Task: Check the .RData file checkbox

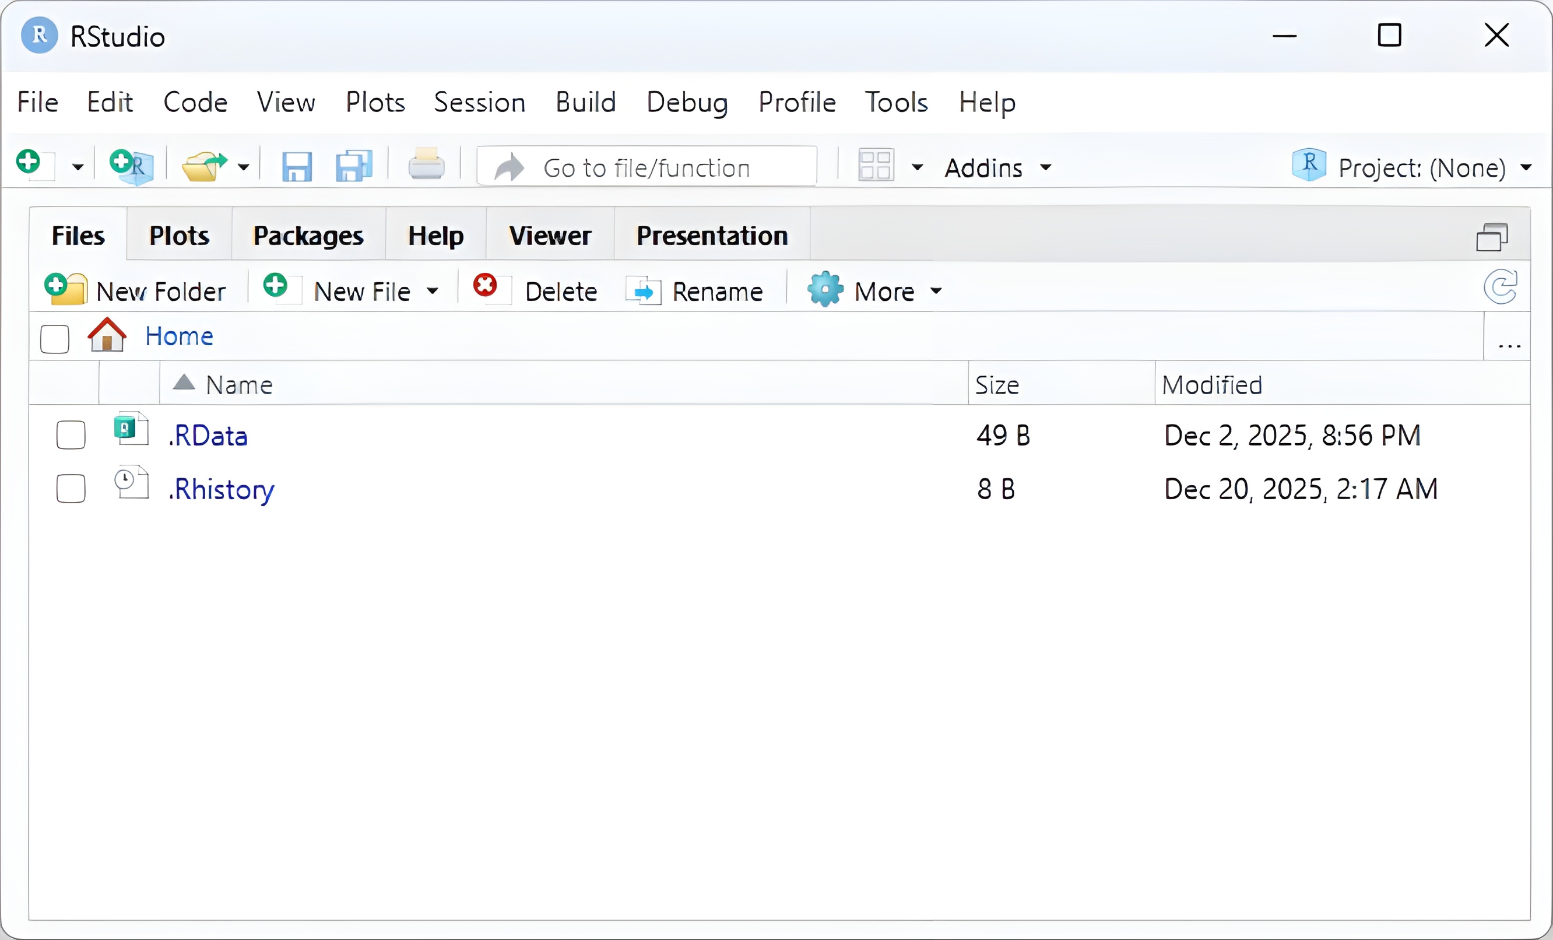Action: [x=71, y=435]
